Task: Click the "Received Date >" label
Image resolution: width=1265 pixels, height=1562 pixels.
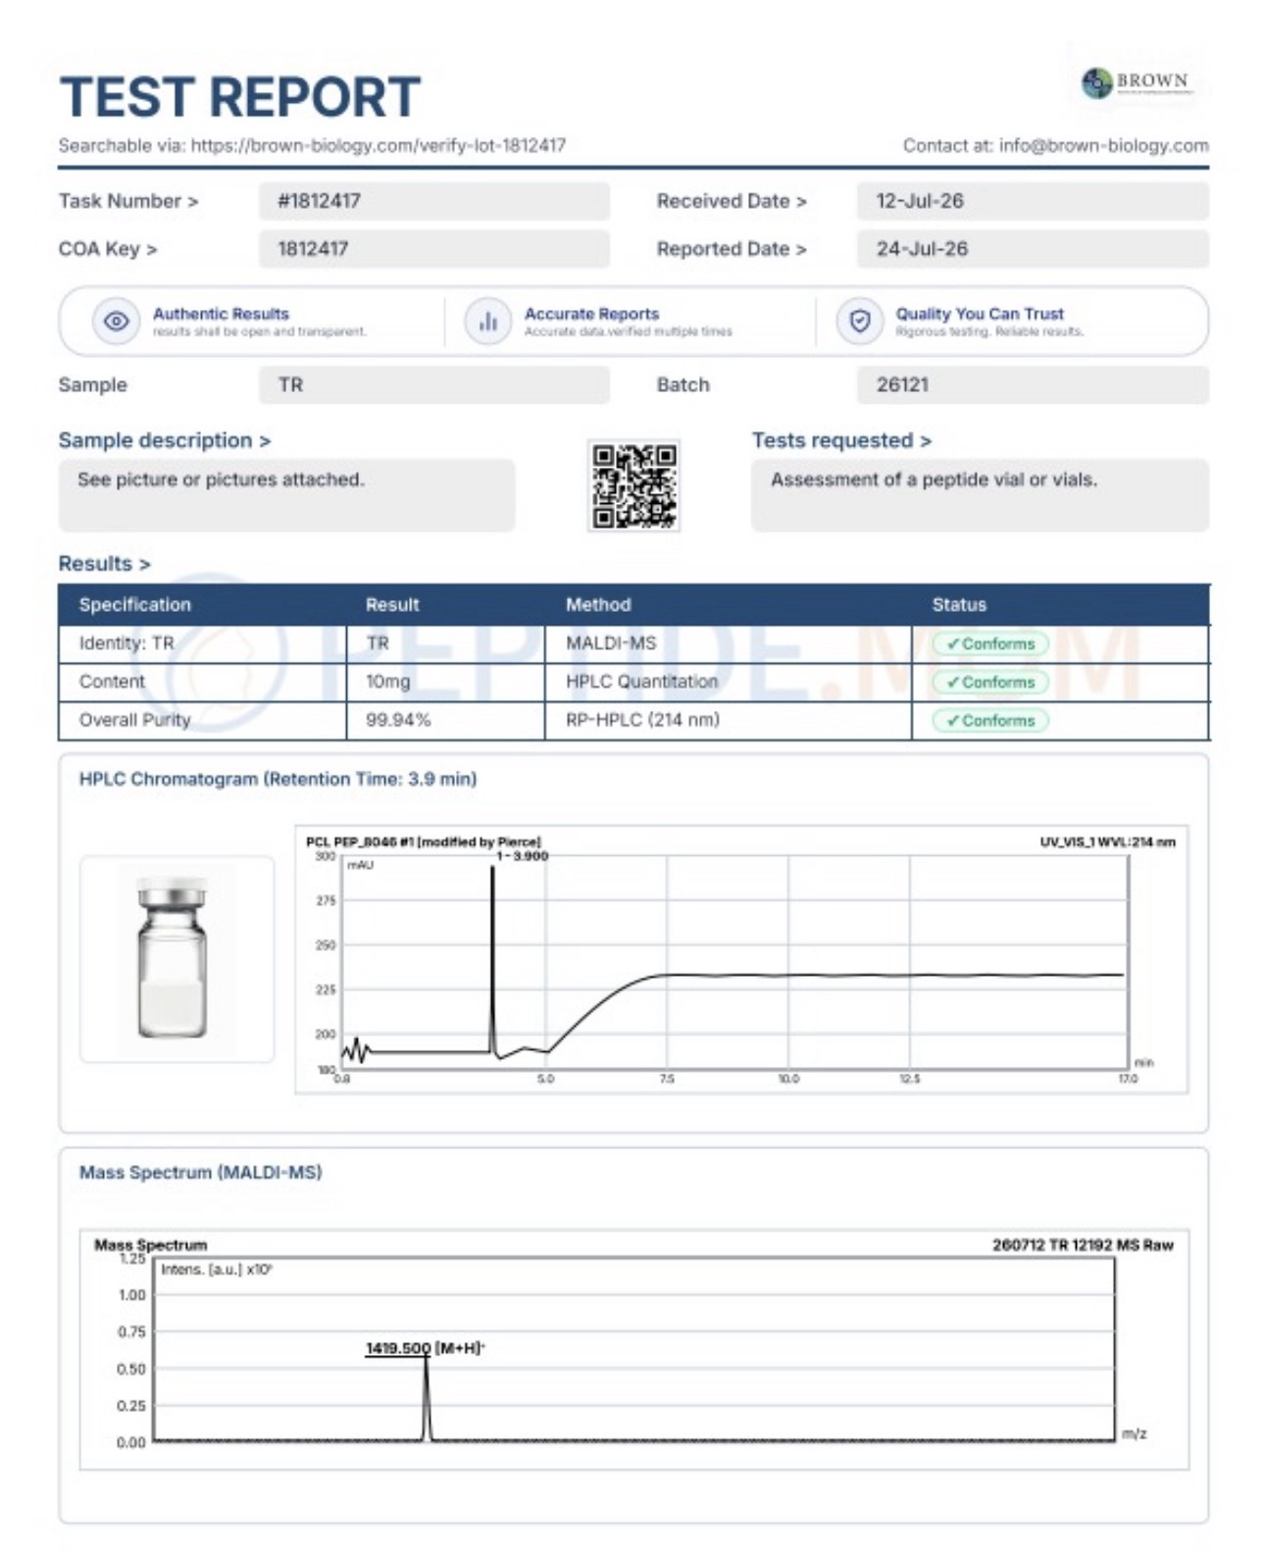Action: click(732, 201)
